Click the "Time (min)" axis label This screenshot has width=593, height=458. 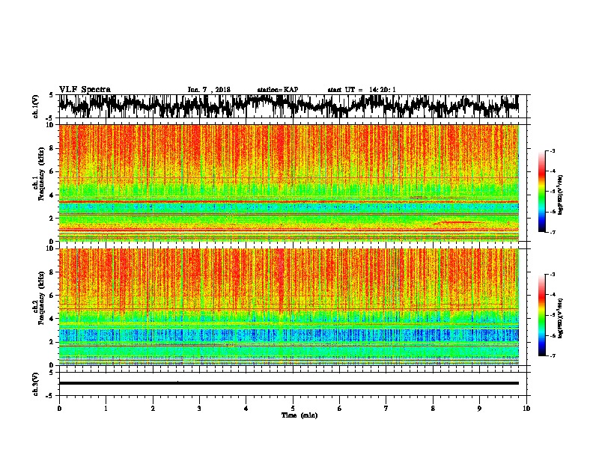pos(299,415)
